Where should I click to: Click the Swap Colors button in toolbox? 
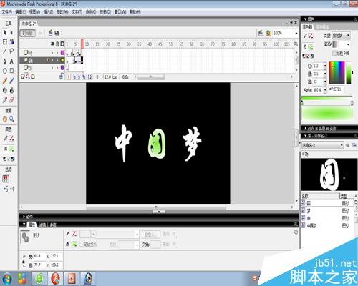click(x=13, y=159)
